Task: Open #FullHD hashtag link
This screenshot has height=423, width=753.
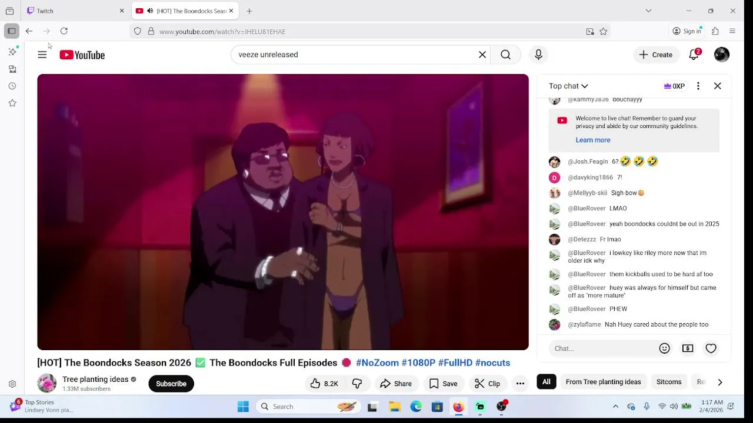Action: pos(455,362)
